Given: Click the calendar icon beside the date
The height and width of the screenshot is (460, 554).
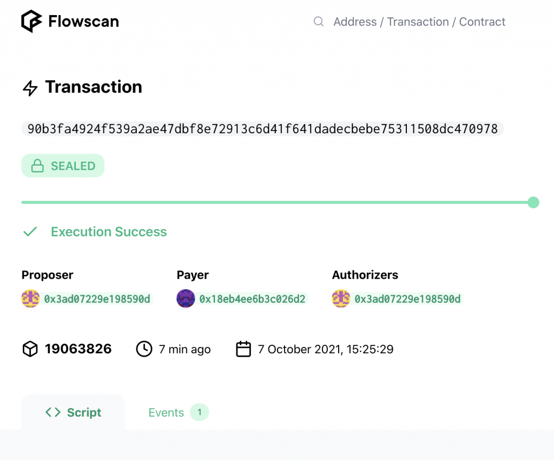Looking at the screenshot, I should coord(243,349).
